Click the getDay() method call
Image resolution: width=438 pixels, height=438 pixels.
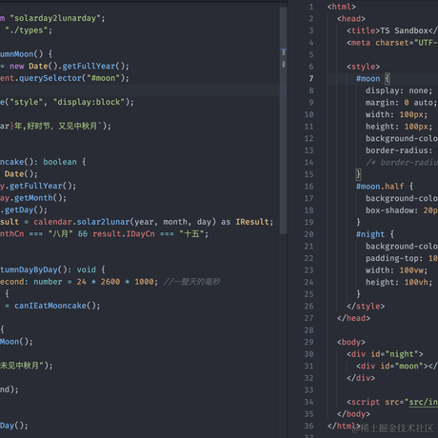(24, 209)
